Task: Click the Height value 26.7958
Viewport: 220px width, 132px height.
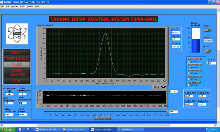Action: [x=208, y=40]
